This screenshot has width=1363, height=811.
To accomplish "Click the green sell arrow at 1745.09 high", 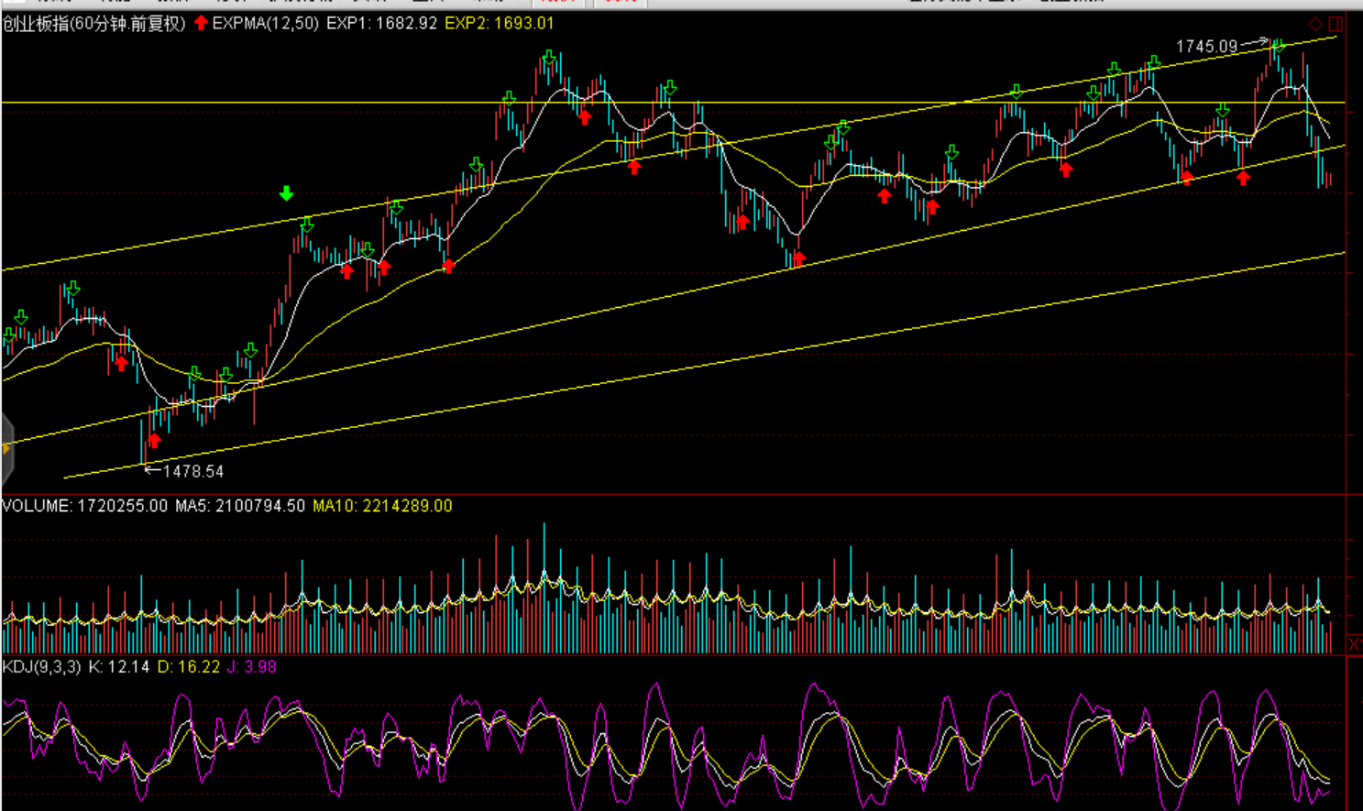I will [1278, 43].
